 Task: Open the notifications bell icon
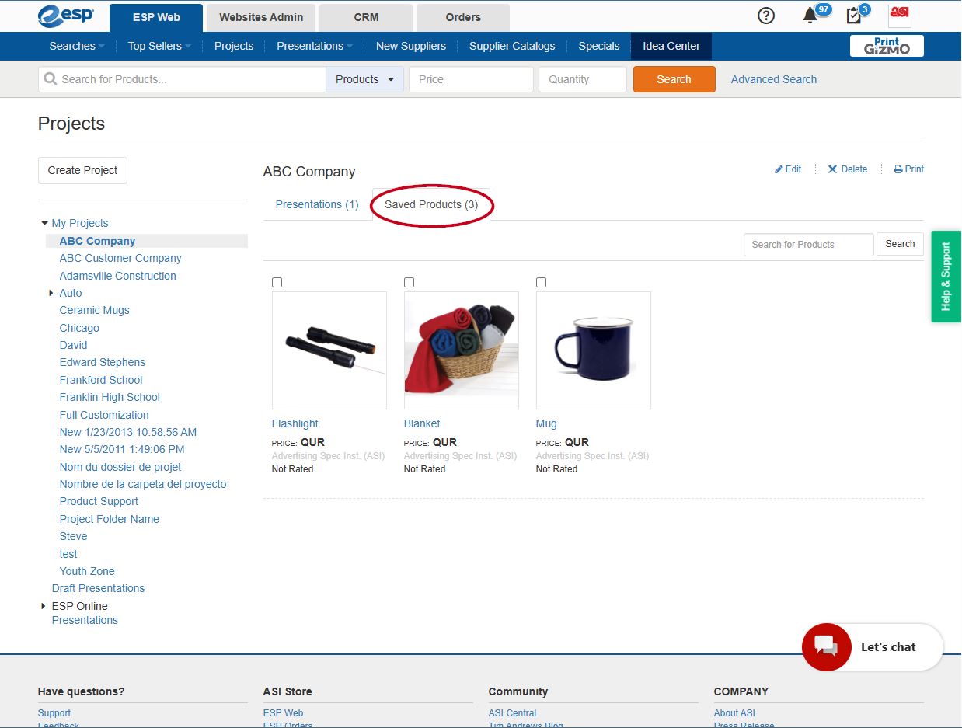pyautogui.click(x=810, y=16)
